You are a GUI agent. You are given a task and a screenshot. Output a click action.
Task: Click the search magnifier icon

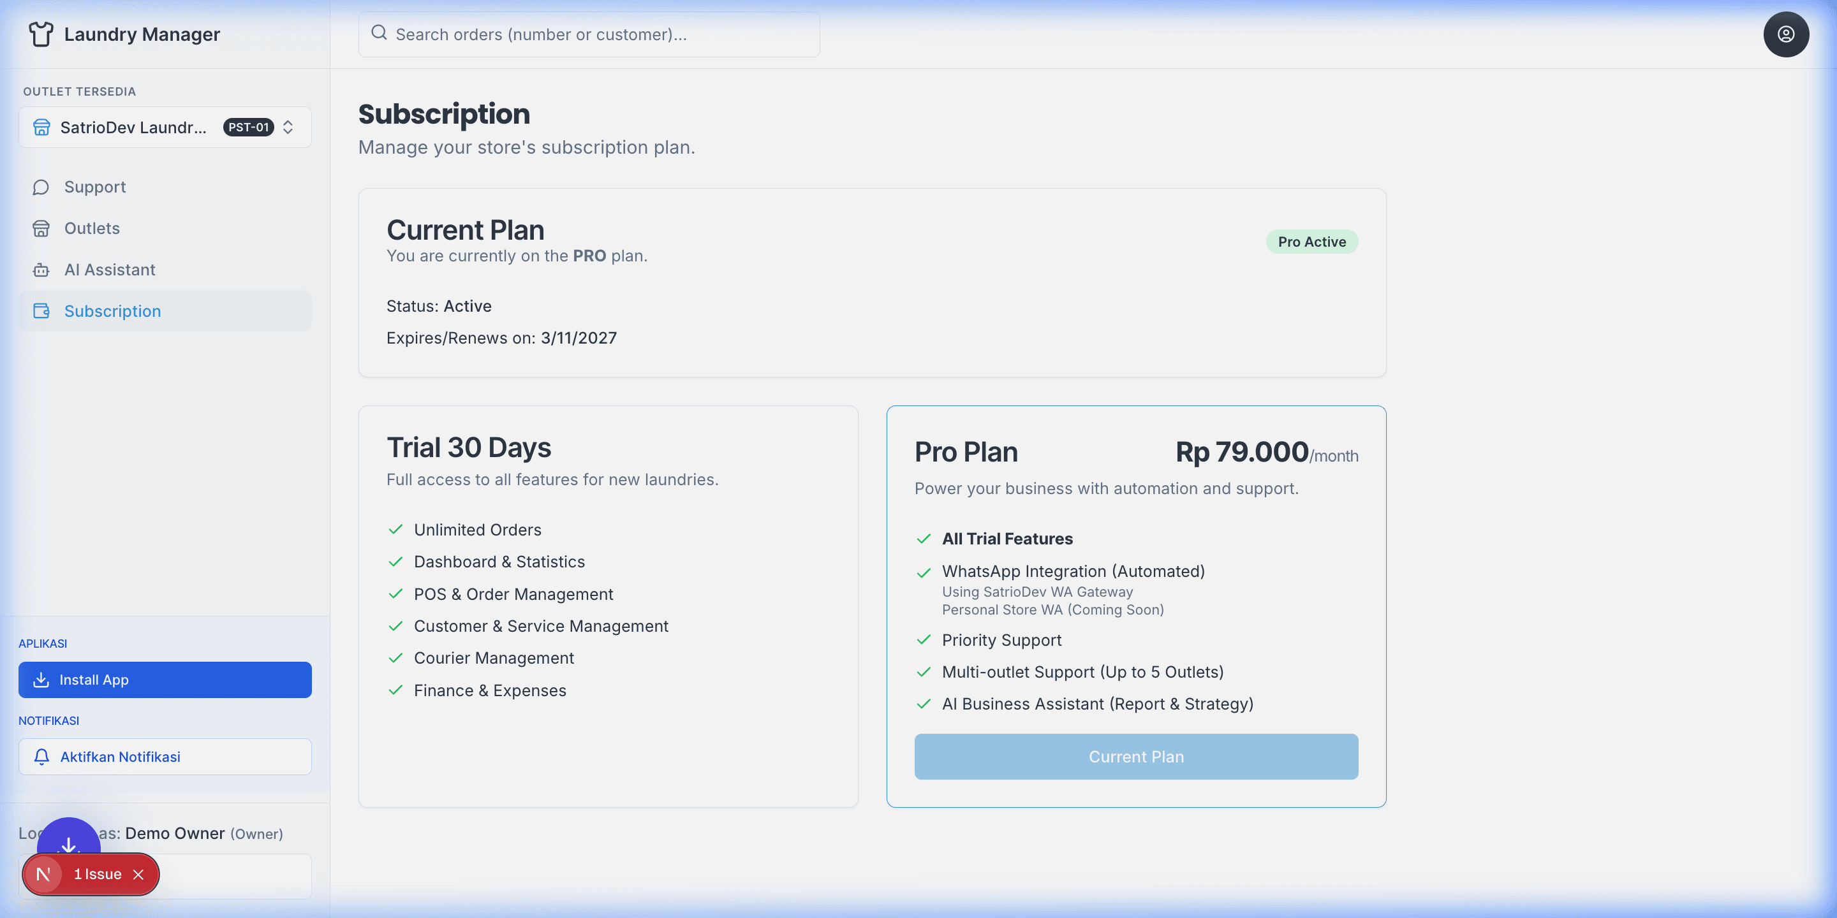379,33
